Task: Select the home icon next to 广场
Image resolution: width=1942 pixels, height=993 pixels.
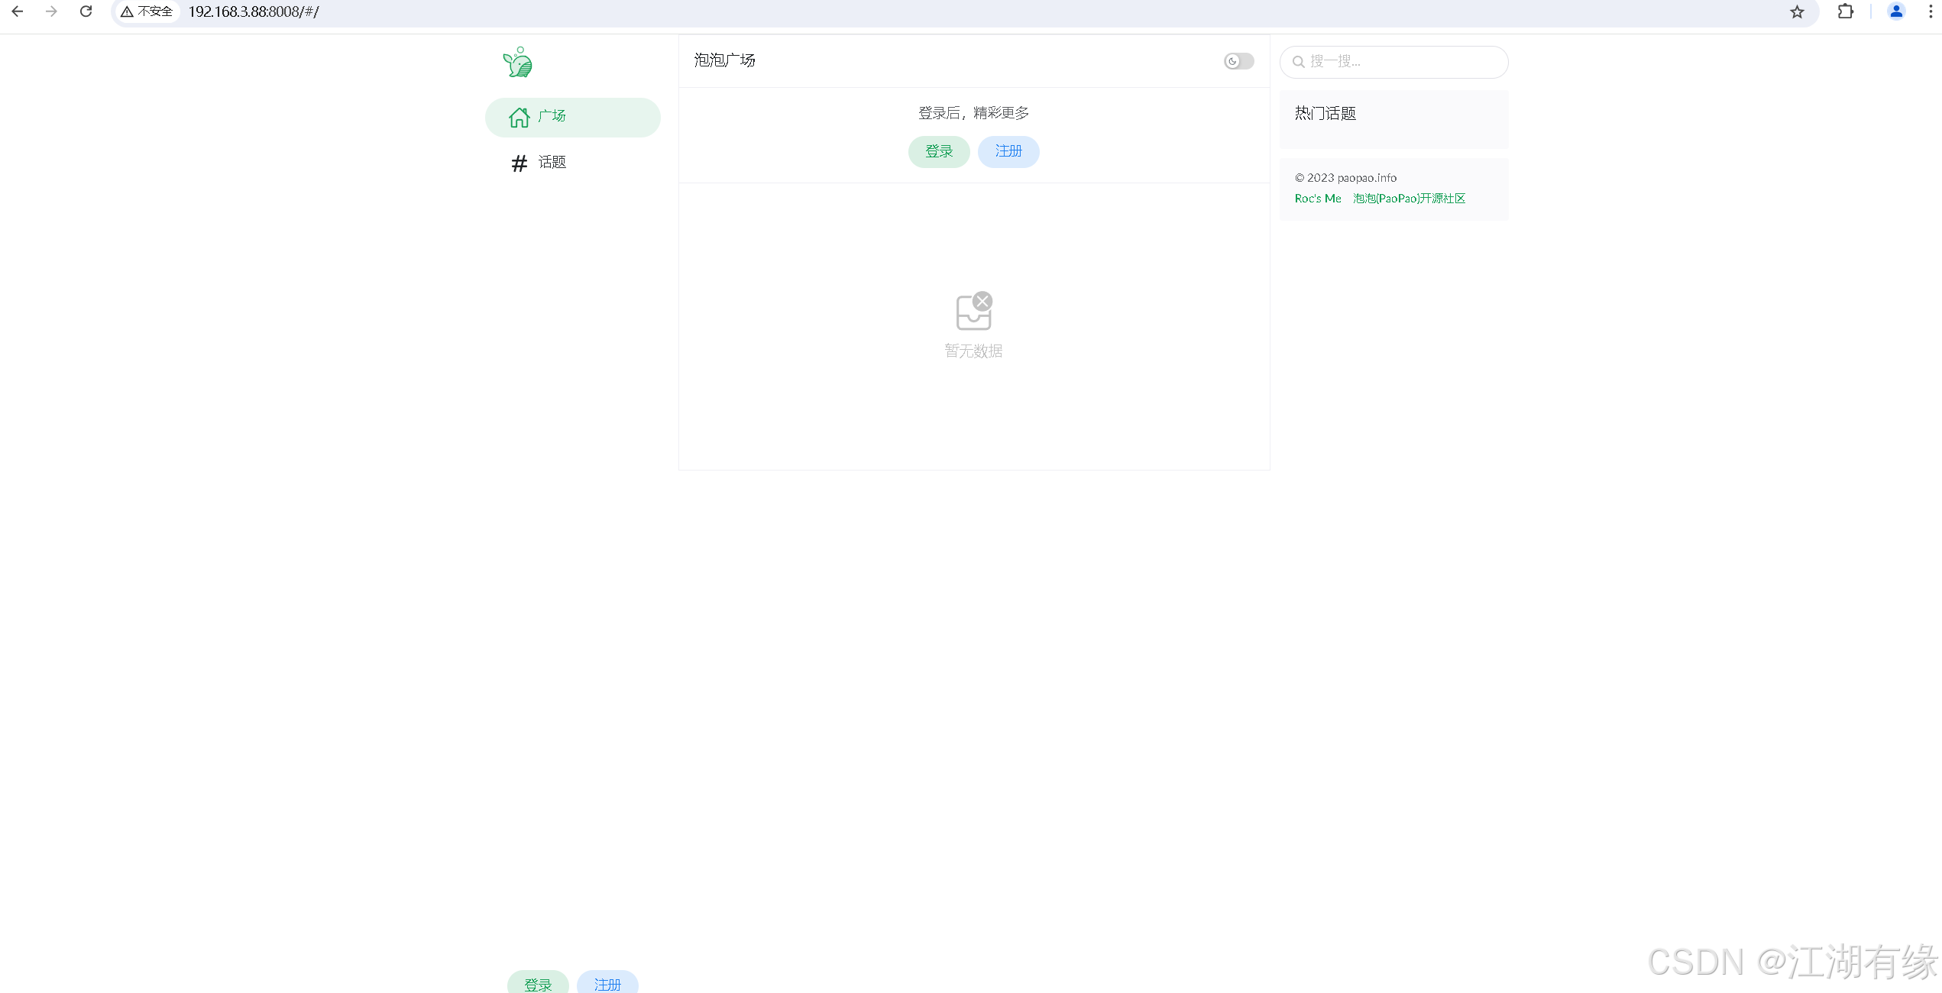Action: [519, 118]
